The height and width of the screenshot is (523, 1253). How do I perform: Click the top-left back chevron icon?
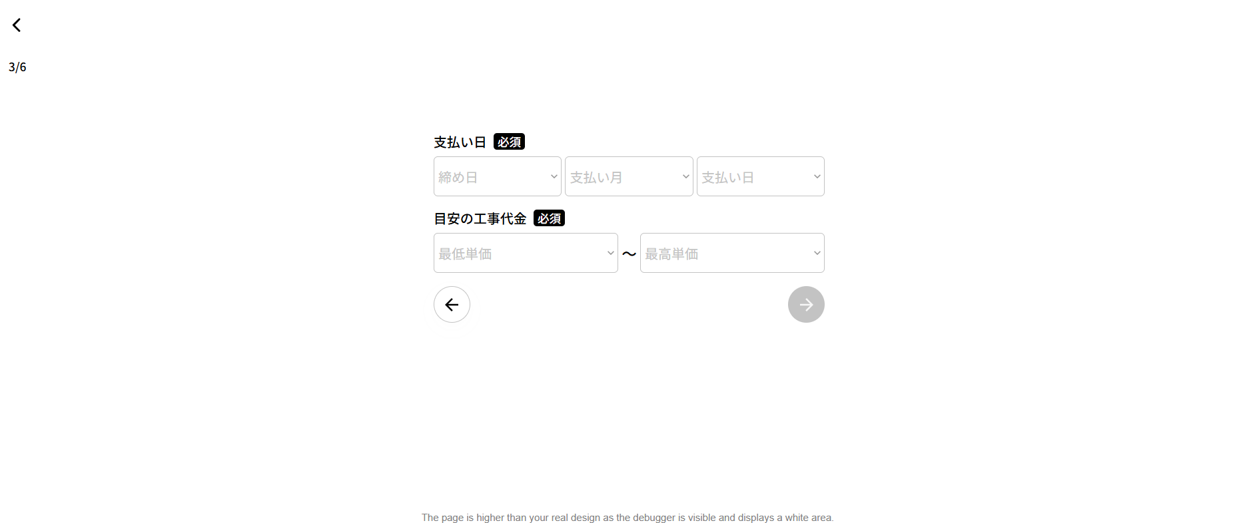click(x=17, y=25)
